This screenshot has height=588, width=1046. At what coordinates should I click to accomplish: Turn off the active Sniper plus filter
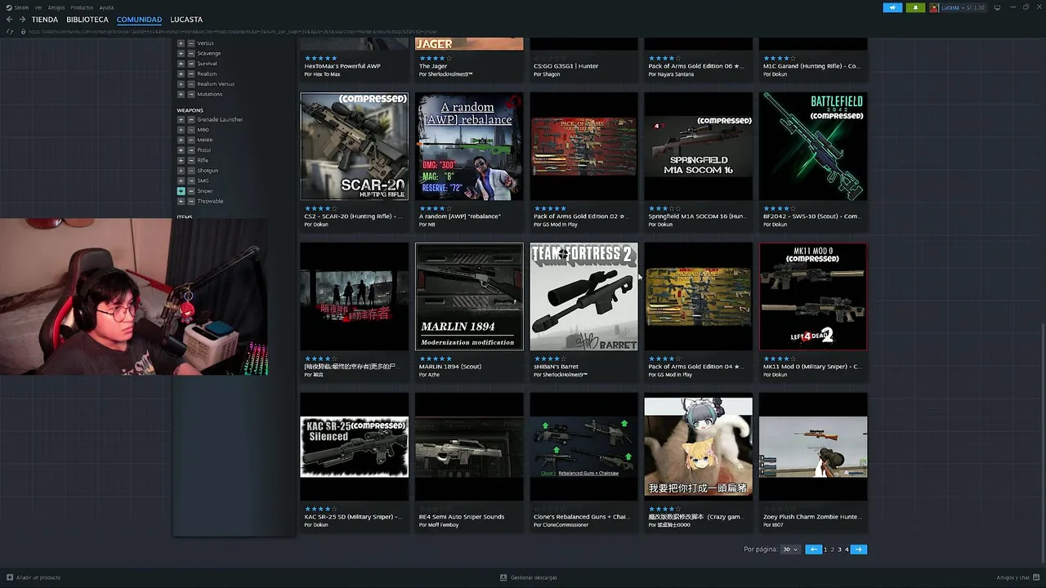pyautogui.click(x=181, y=191)
